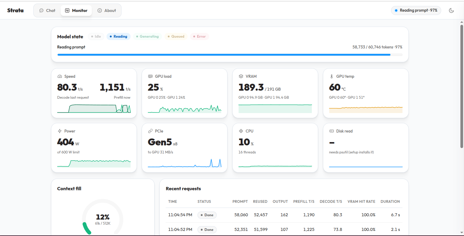Image resolution: width=464 pixels, height=236 pixels.
Task: Click the Reading prompt 97% status pill
Action: tap(416, 10)
